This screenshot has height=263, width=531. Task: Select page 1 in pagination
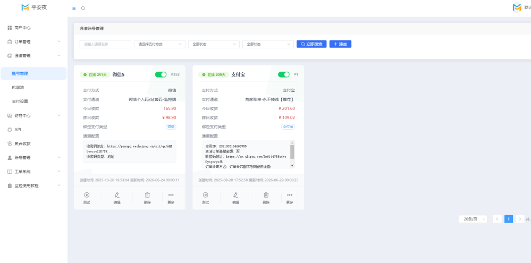tap(509, 219)
